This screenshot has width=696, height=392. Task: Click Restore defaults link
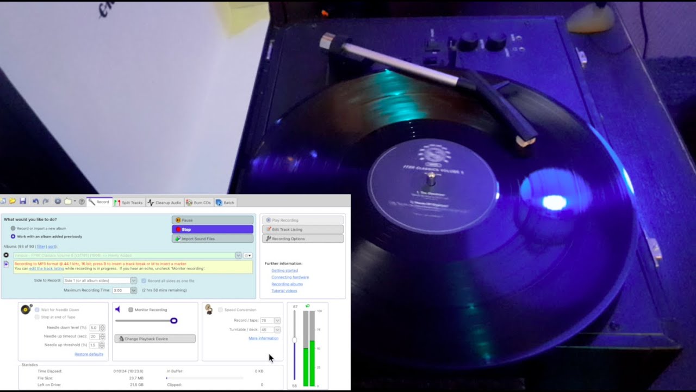point(89,354)
